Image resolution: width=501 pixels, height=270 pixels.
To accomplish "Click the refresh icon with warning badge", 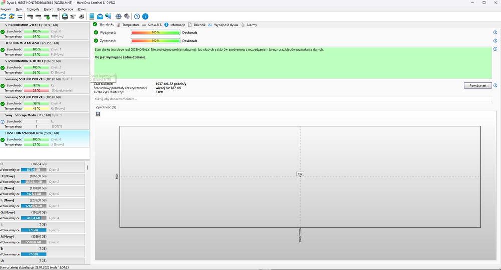I will pos(11,17).
